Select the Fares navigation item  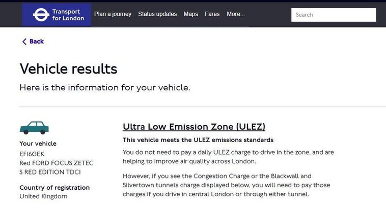coord(212,14)
